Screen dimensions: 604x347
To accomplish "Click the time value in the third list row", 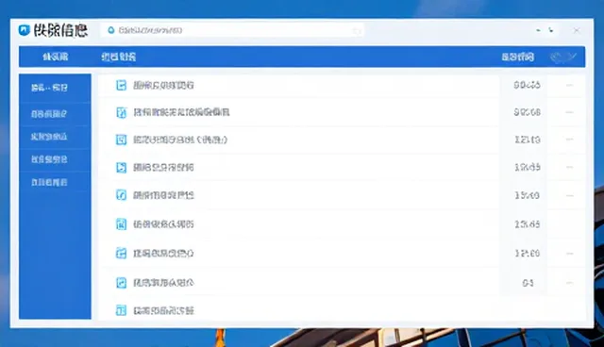I will click(x=528, y=140).
